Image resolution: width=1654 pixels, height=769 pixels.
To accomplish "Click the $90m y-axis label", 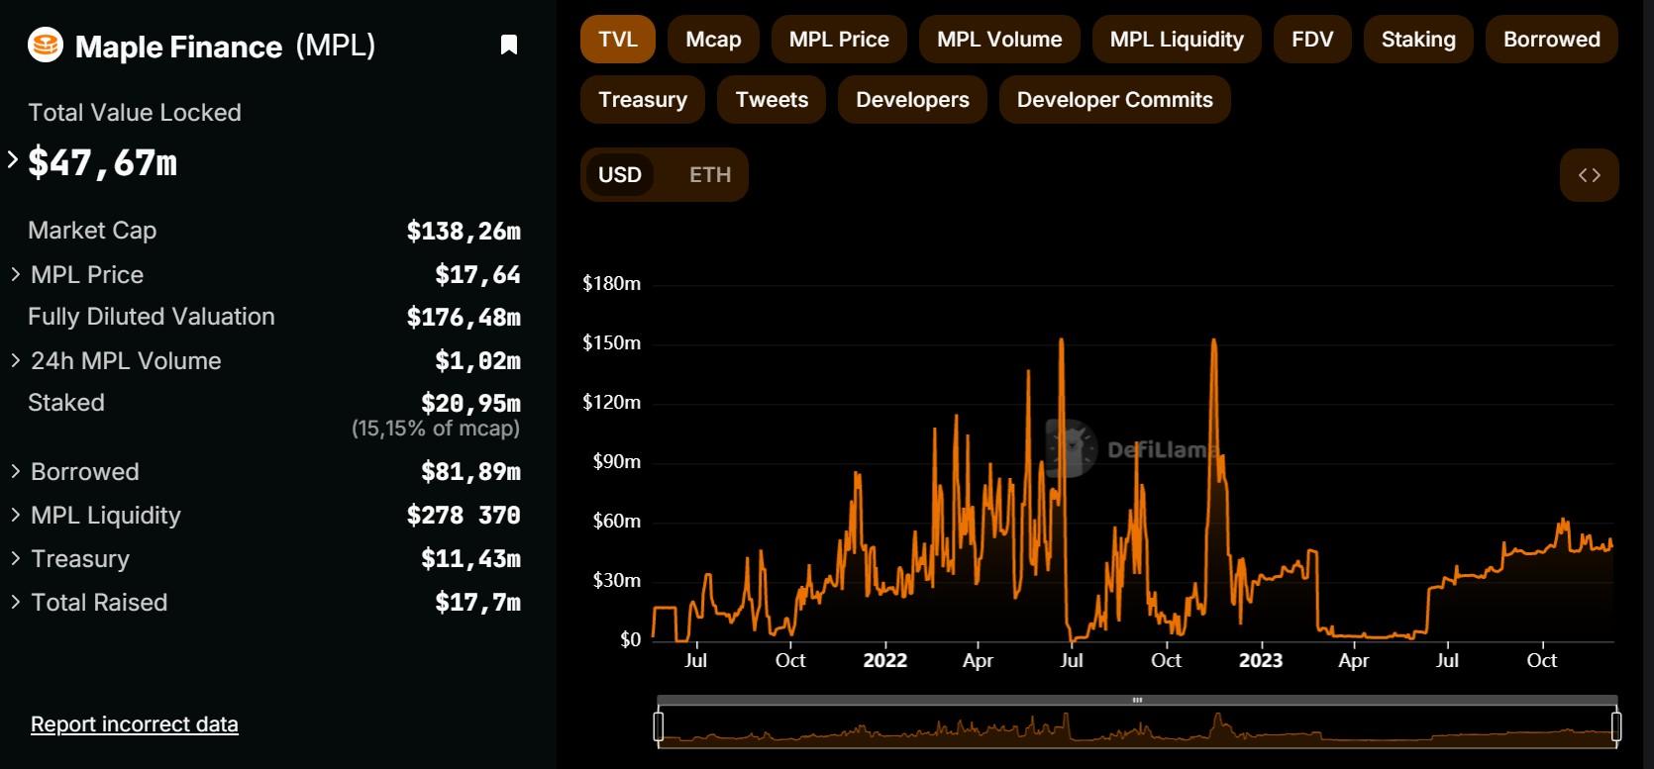I will pos(617,462).
